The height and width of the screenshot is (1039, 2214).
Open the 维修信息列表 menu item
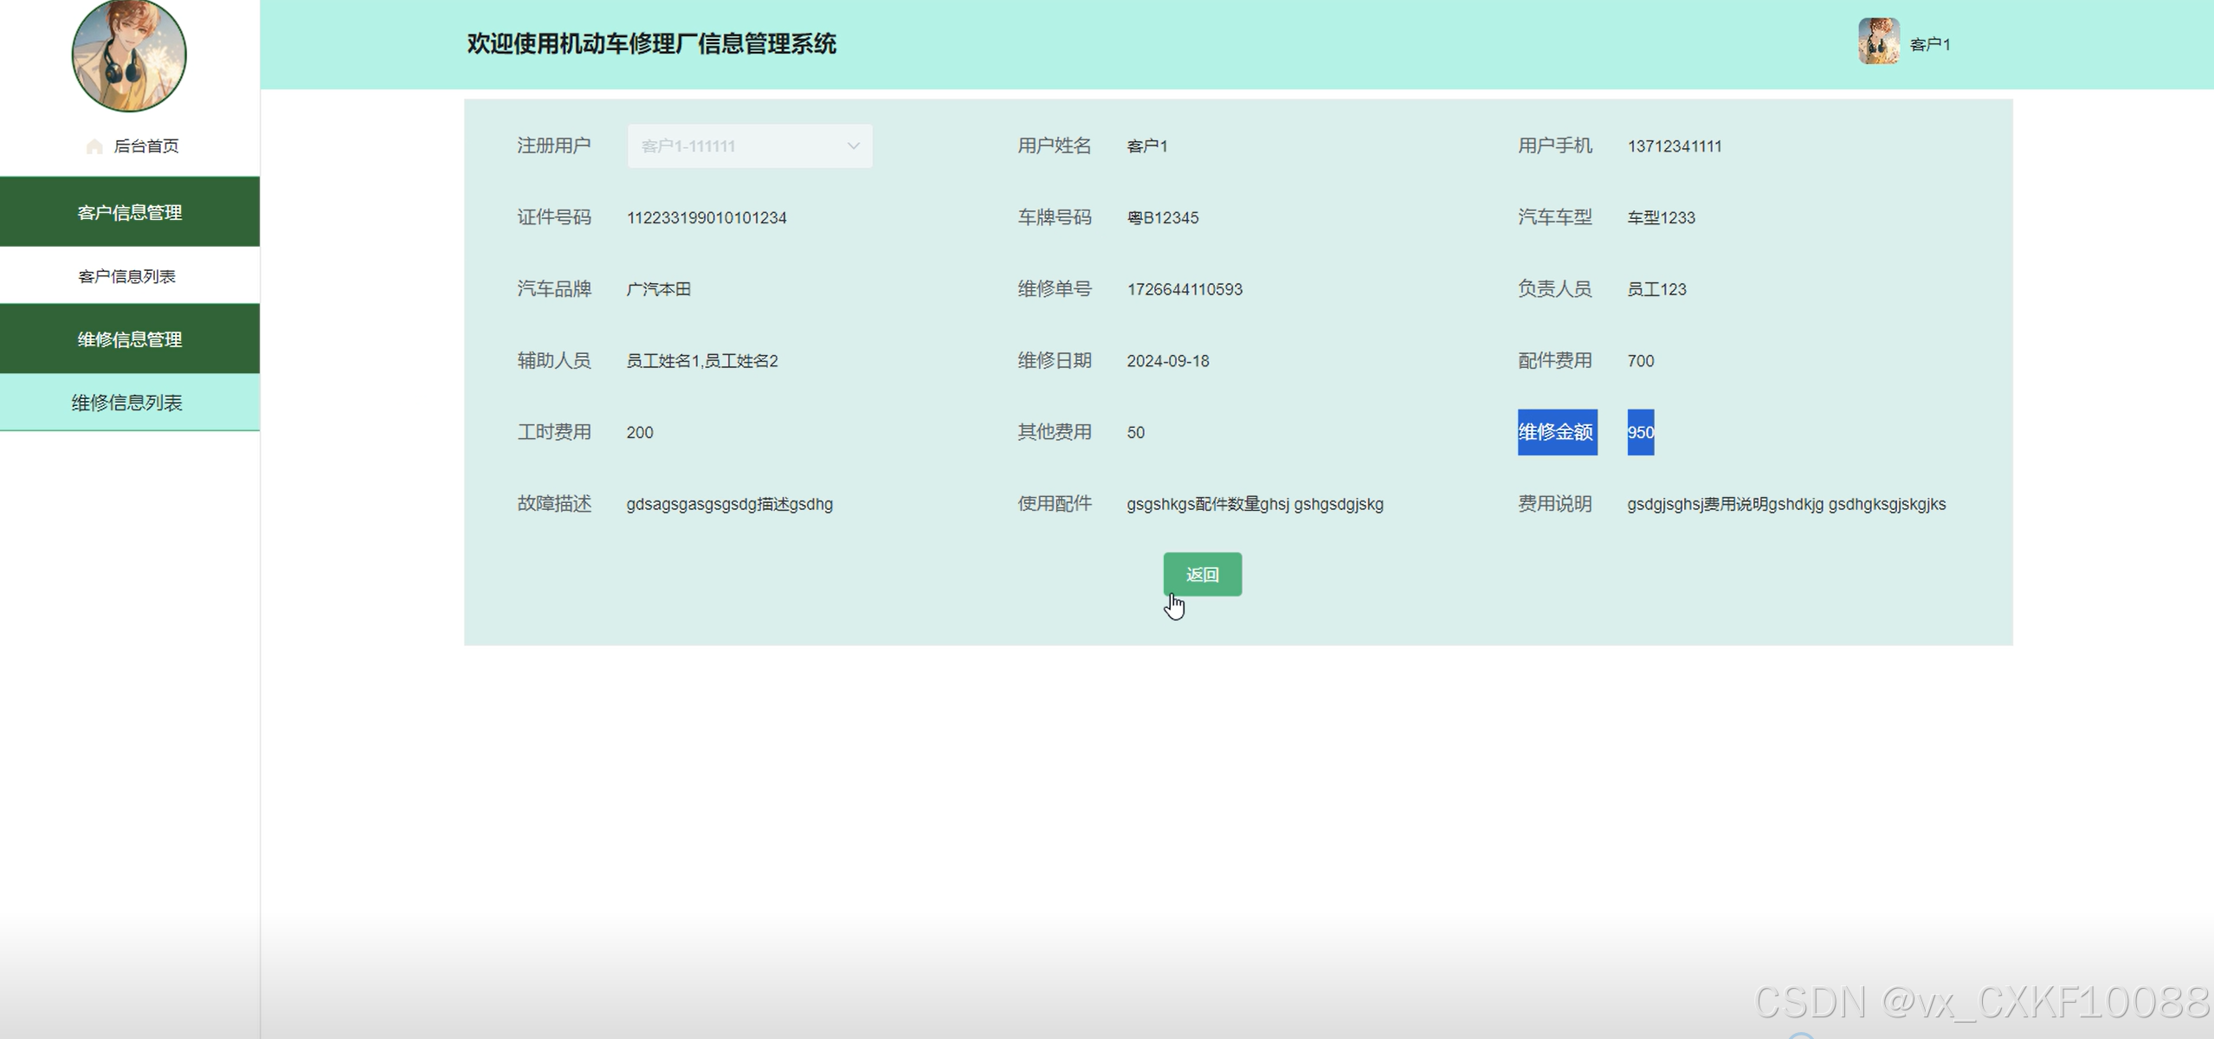point(127,403)
